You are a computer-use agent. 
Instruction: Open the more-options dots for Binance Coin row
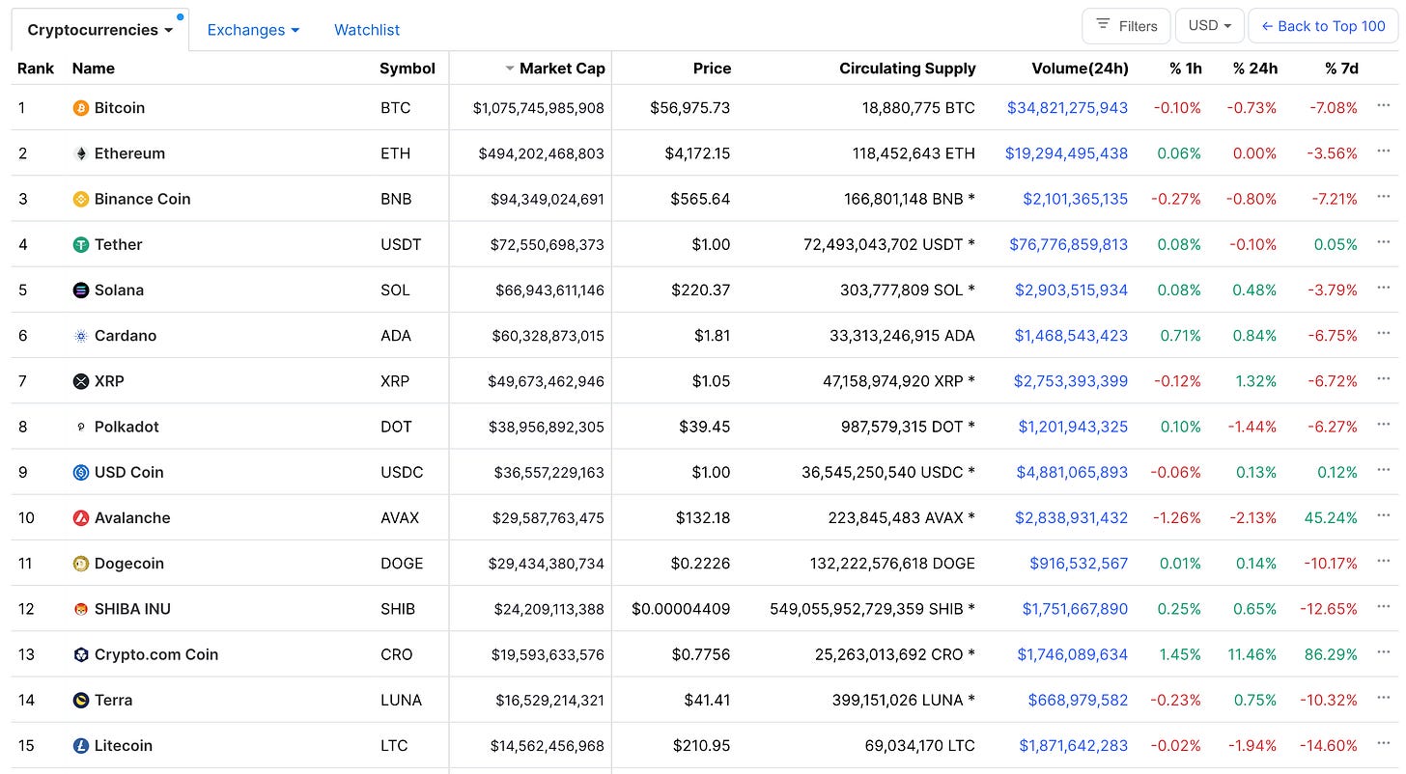1383,196
